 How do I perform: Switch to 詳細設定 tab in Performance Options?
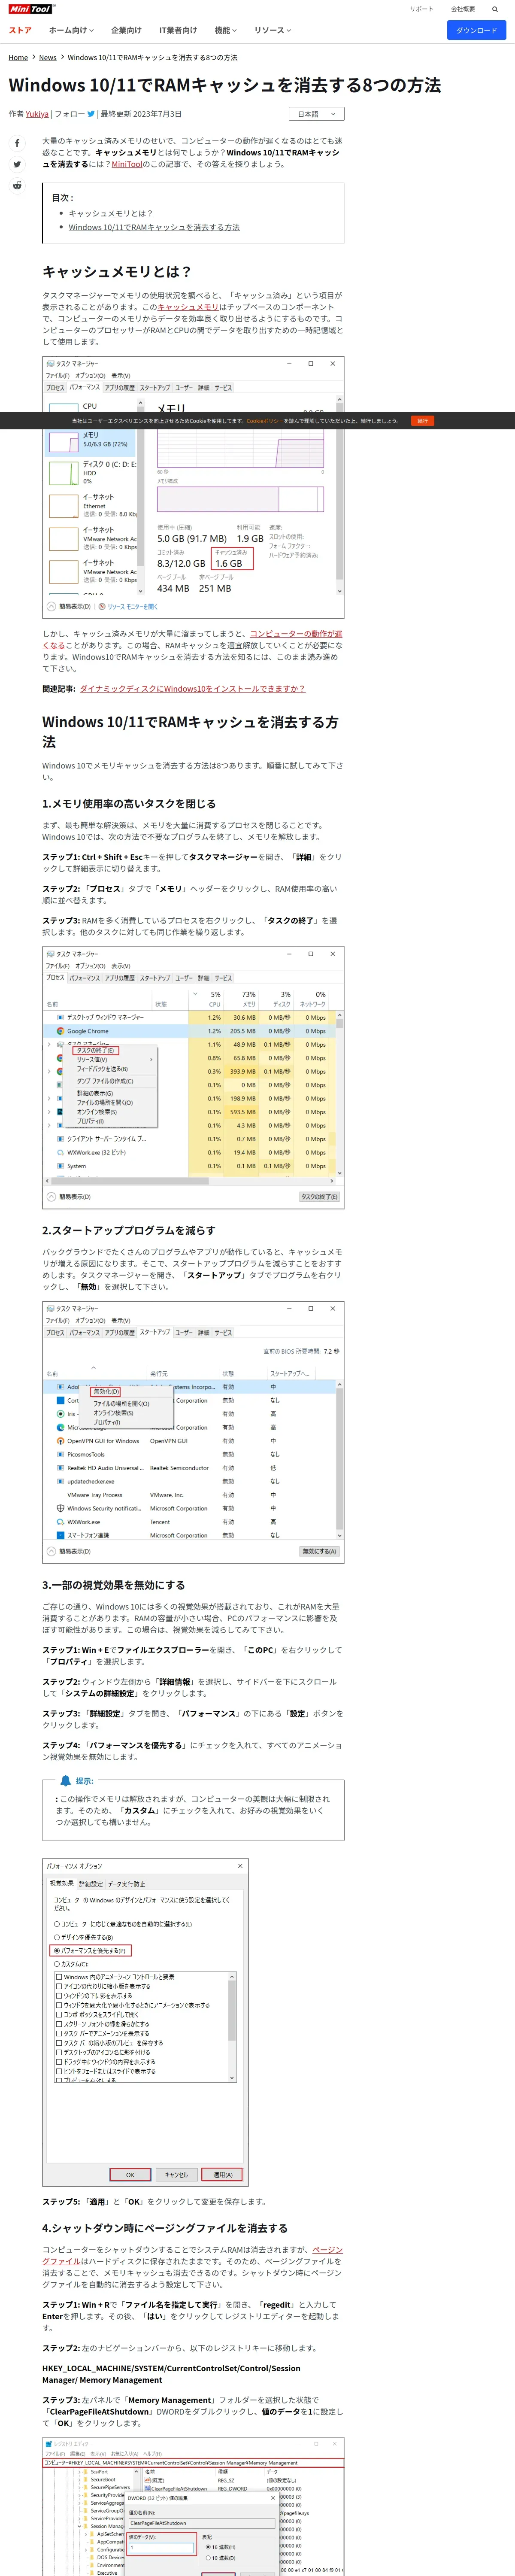90,1883
